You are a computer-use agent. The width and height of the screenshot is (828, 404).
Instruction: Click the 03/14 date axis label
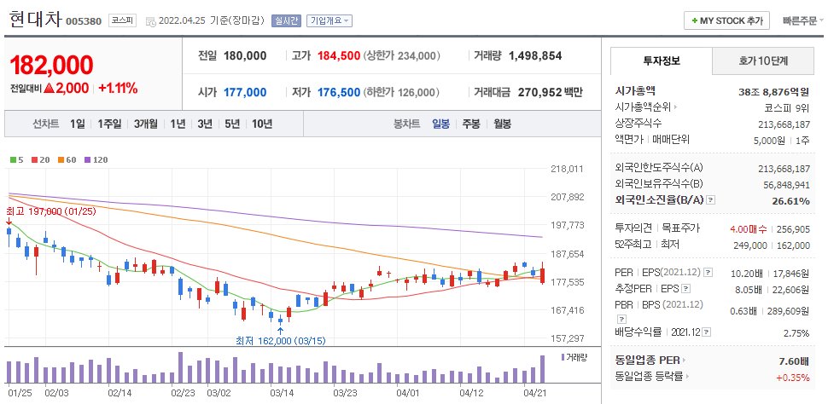pos(282,393)
